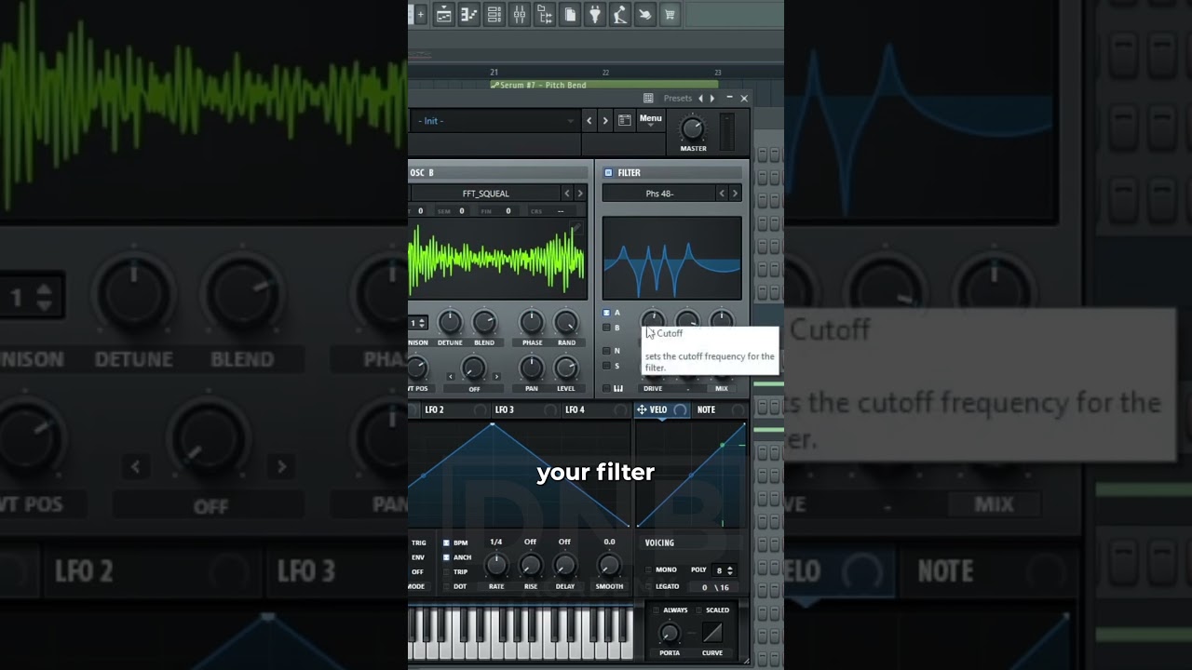Viewport: 1192px width, 670px height.
Task: Click the filter response graph display
Action: click(671, 258)
